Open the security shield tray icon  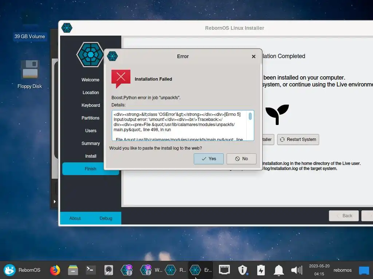(x=243, y=270)
